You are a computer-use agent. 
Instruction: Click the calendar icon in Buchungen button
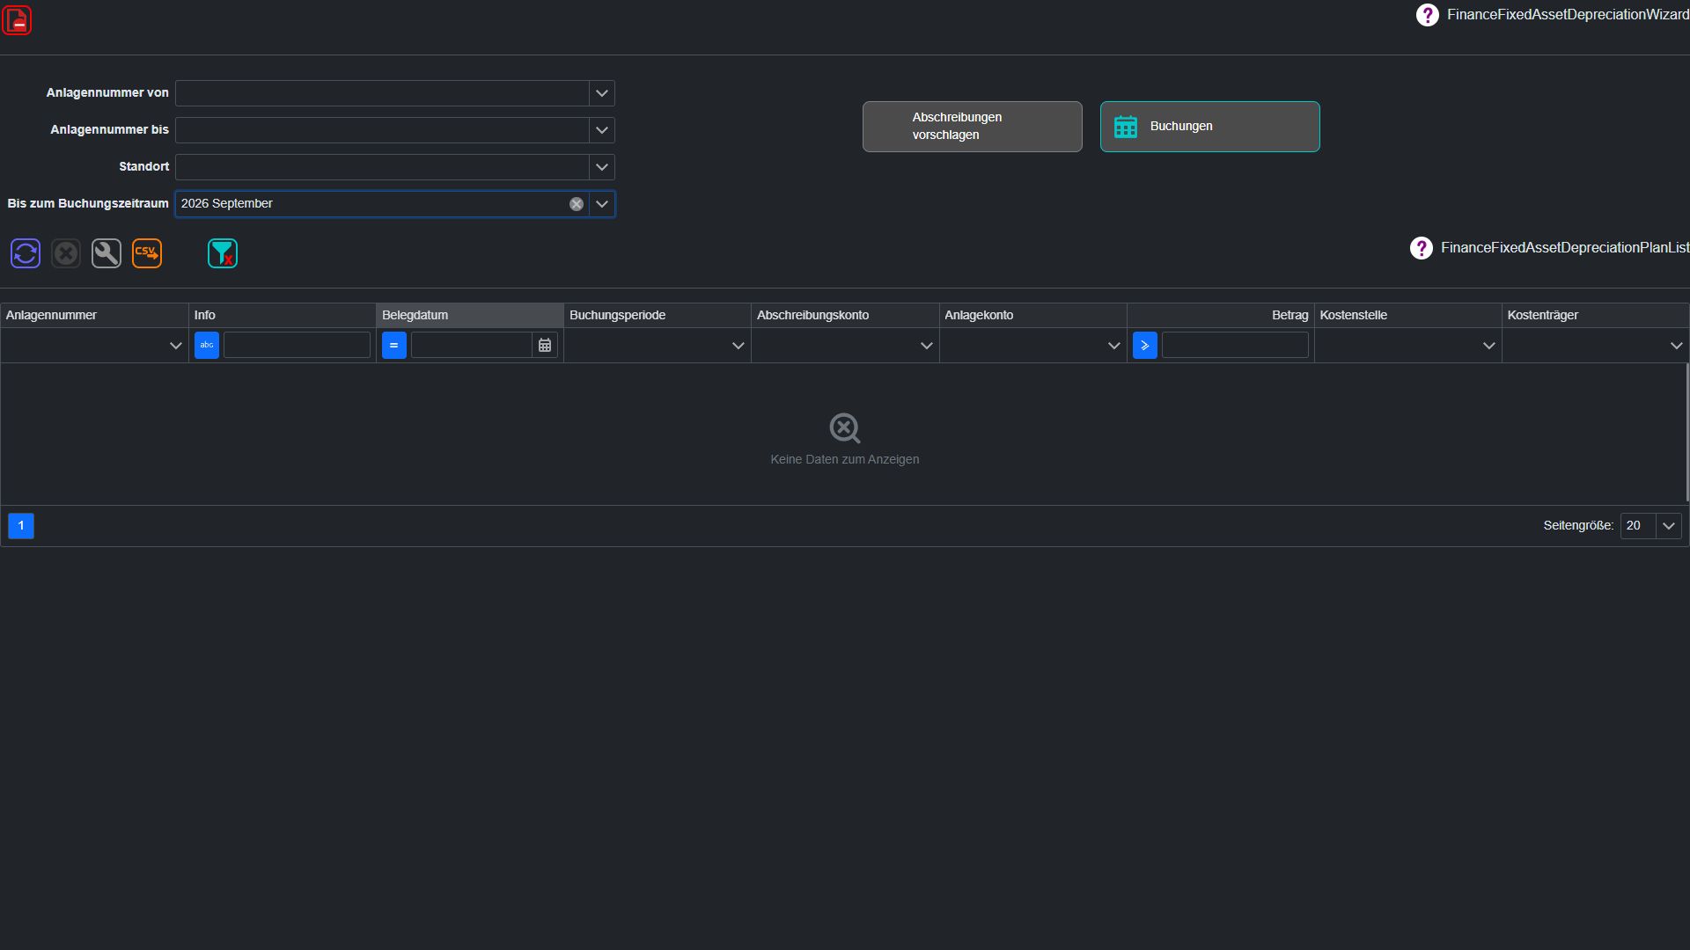(1126, 127)
